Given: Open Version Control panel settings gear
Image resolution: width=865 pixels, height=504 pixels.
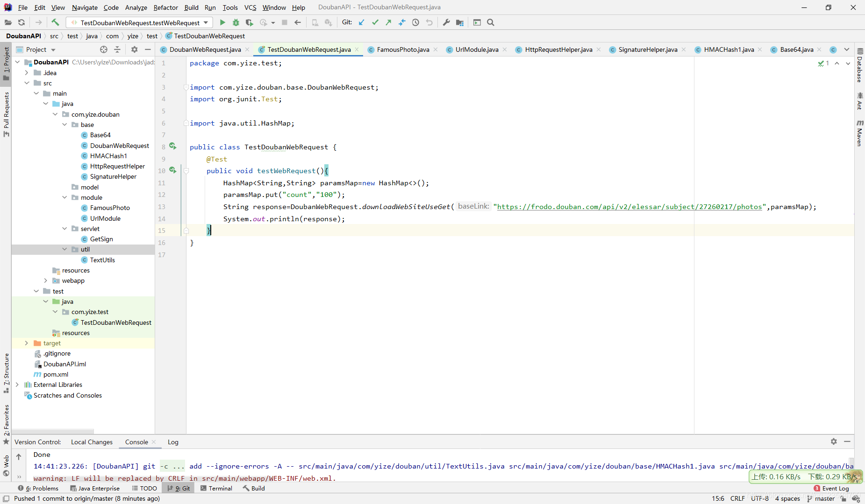Looking at the screenshot, I should (834, 441).
